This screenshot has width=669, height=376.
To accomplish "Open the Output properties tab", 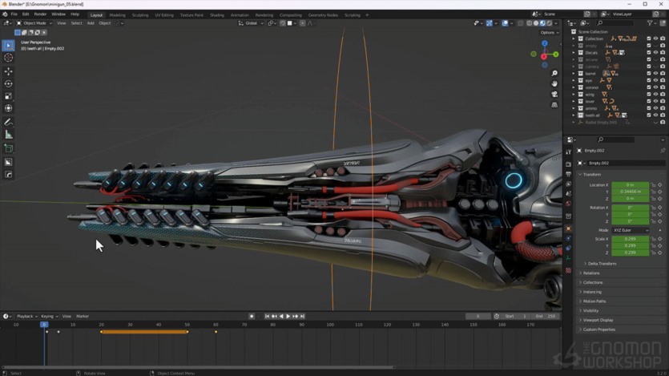I will [568, 174].
